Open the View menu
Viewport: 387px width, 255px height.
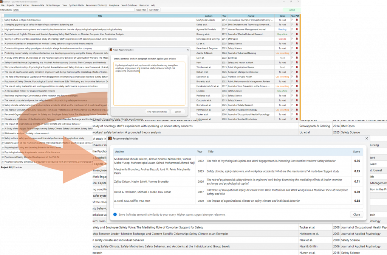click(x=65, y=5)
